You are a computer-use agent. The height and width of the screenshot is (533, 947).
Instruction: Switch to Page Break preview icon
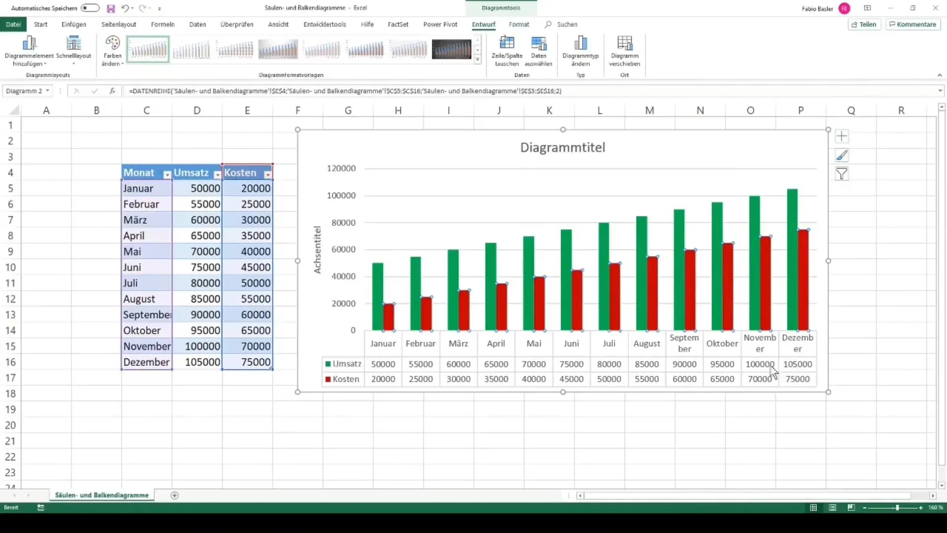(851, 508)
